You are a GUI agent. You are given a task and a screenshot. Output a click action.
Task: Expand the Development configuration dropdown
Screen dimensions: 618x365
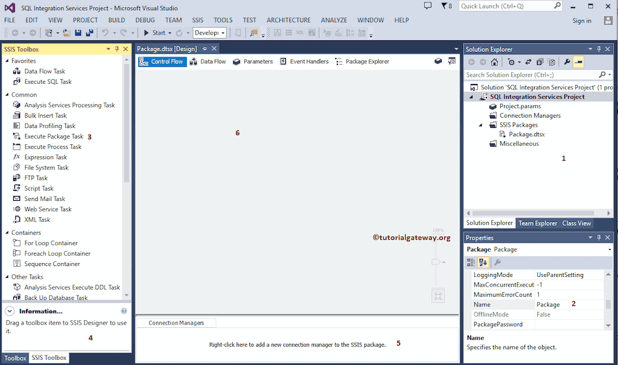coord(222,33)
